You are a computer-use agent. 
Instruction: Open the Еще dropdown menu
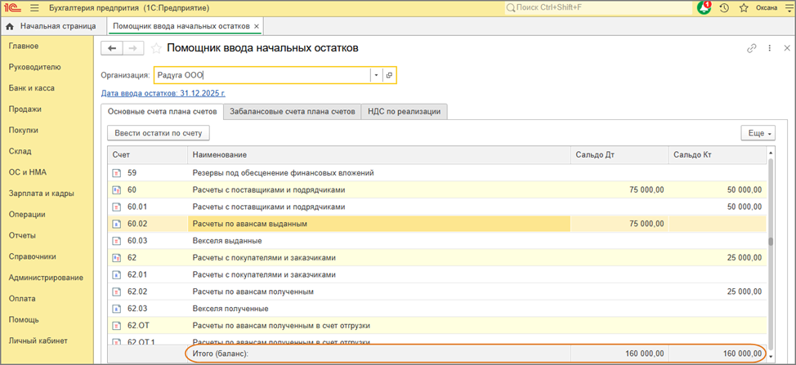757,132
